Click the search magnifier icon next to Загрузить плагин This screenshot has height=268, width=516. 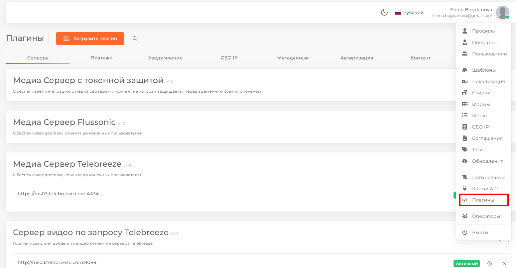click(x=135, y=39)
